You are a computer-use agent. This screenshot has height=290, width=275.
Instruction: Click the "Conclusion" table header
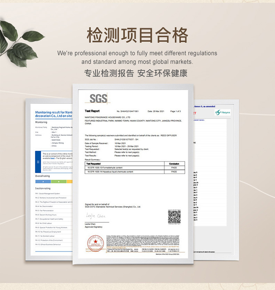pyautogui.click(x=174, y=164)
